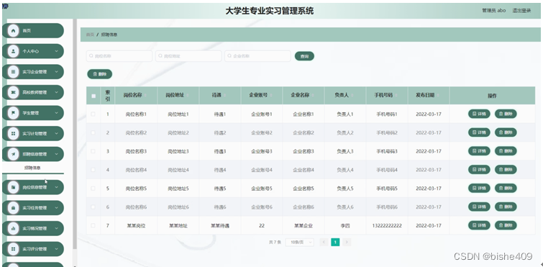Focus the 企业名称 search input

click(x=257, y=56)
